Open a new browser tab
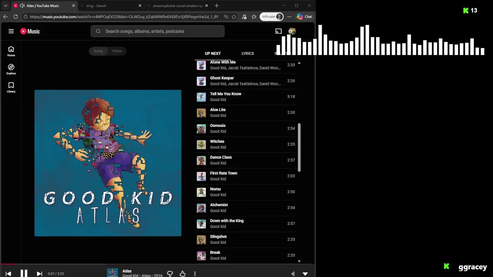The width and height of the screenshot is (493, 277). (216, 6)
